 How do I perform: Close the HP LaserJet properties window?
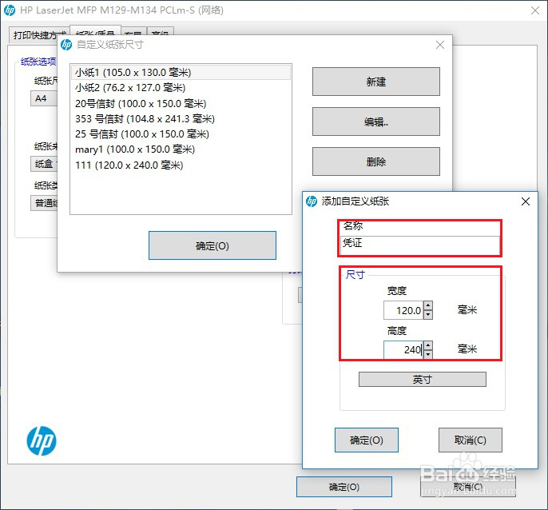click(x=535, y=10)
